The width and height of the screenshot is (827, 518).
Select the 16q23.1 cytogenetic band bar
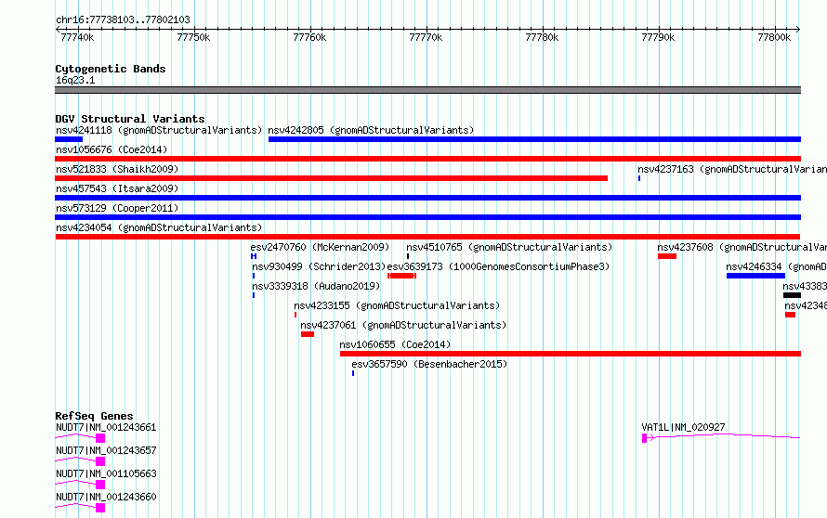coord(427,90)
